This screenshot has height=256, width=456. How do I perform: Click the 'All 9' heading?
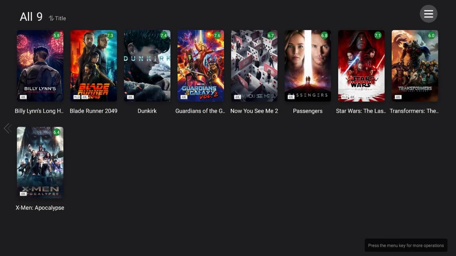pos(31,17)
